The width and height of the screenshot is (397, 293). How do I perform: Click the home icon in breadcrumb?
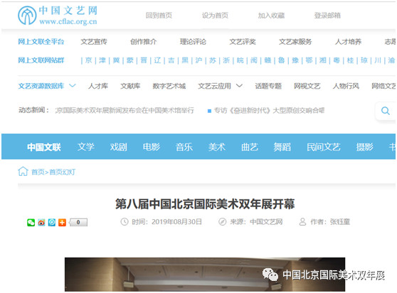click(23, 172)
